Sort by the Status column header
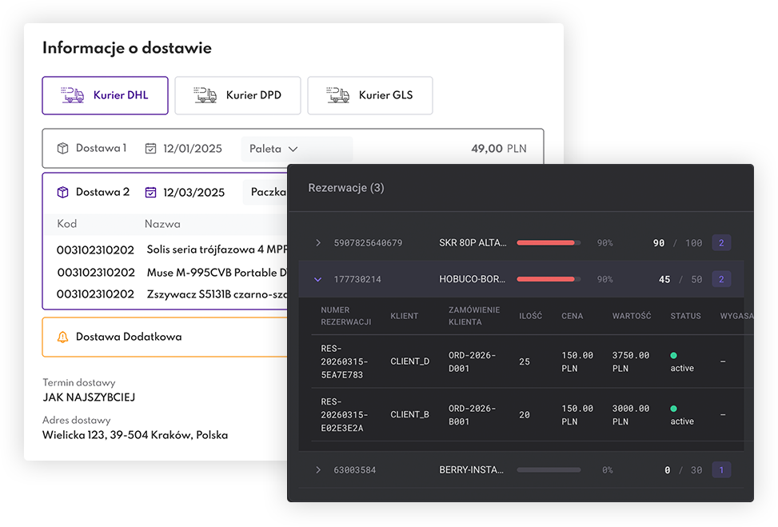 point(685,316)
